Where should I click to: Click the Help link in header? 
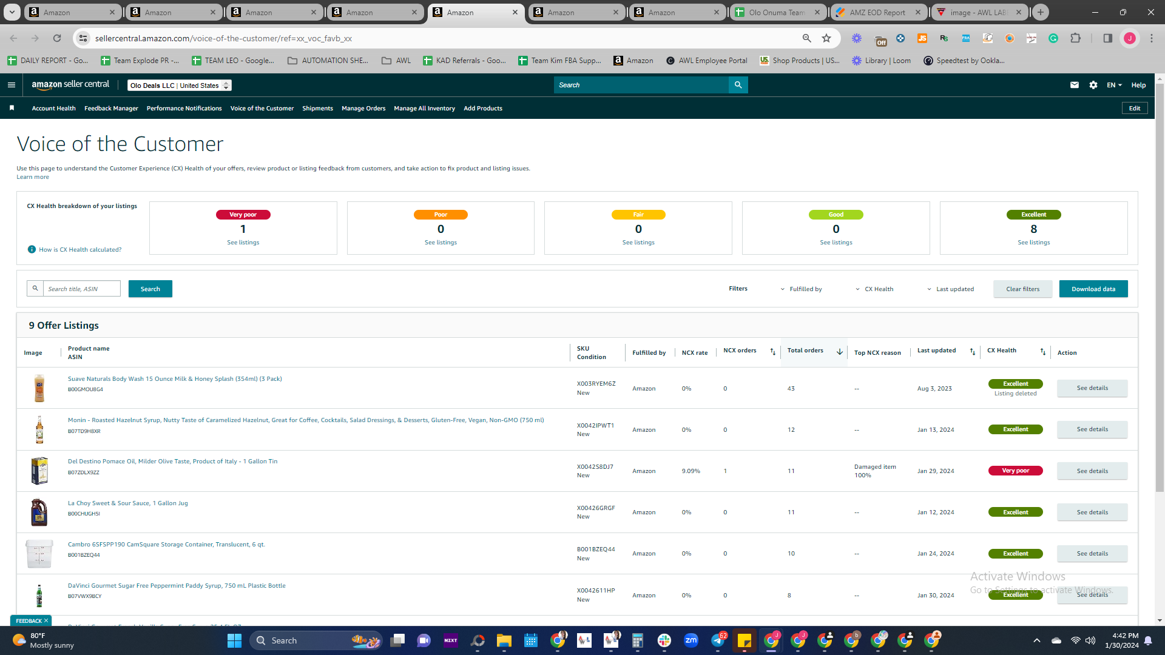click(1138, 85)
